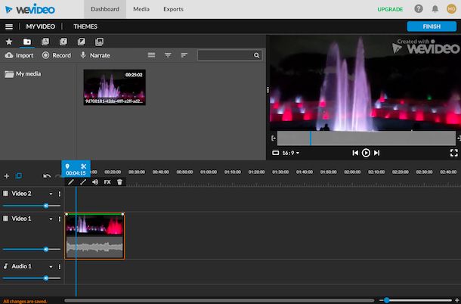Select the media folder tab

27,42
